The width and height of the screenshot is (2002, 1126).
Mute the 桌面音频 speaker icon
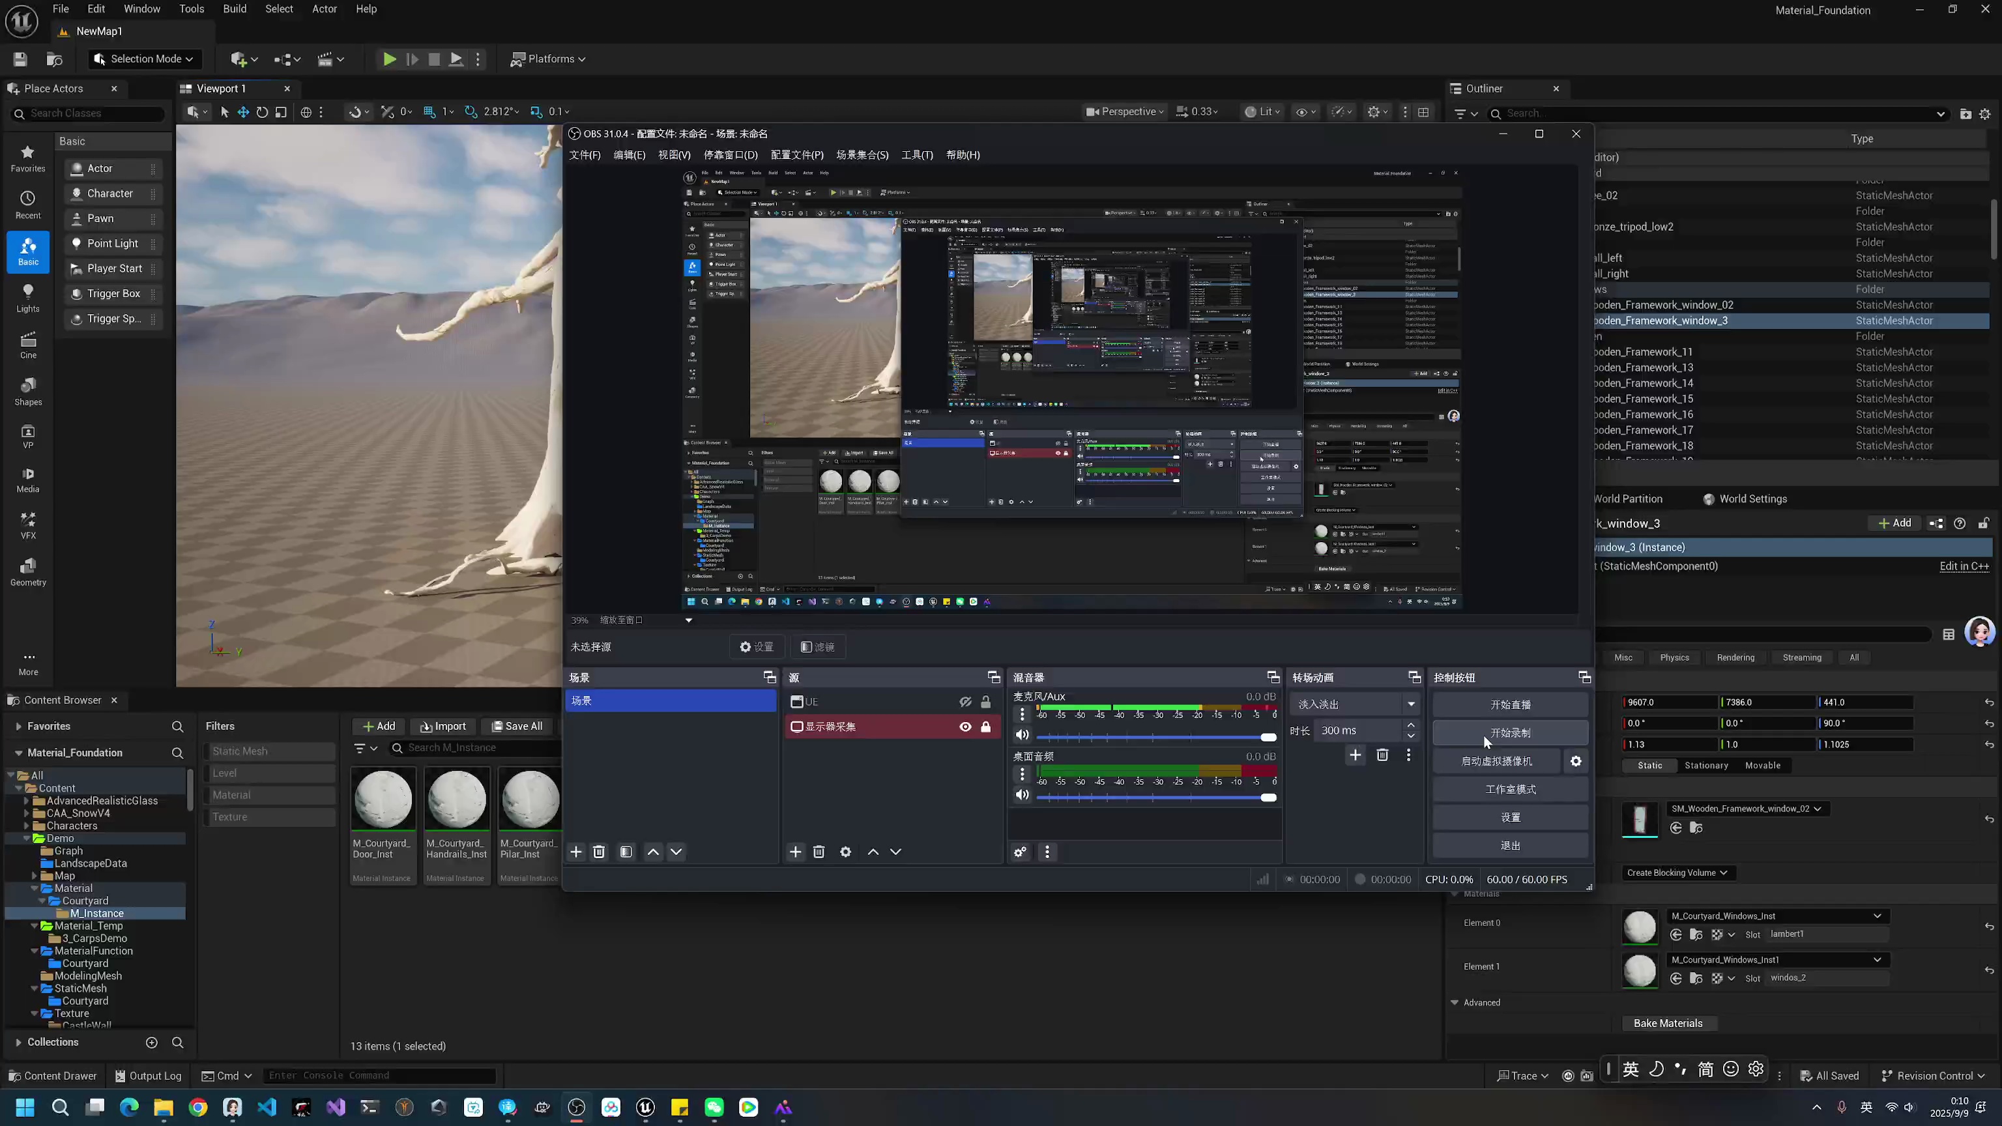pyautogui.click(x=1023, y=795)
